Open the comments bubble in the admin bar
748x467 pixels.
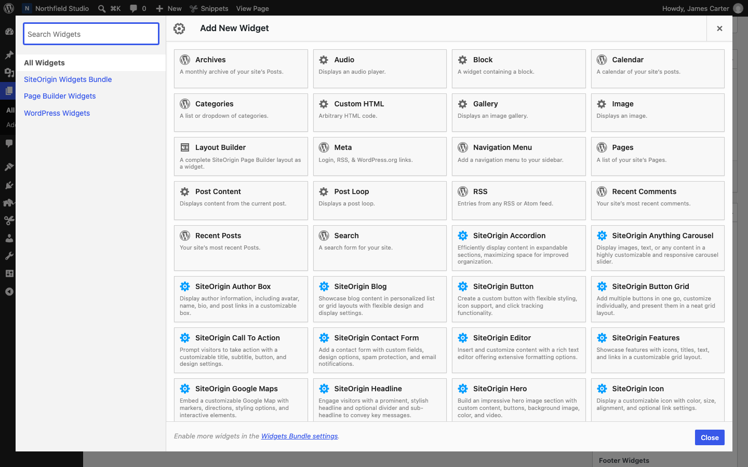tap(133, 8)
